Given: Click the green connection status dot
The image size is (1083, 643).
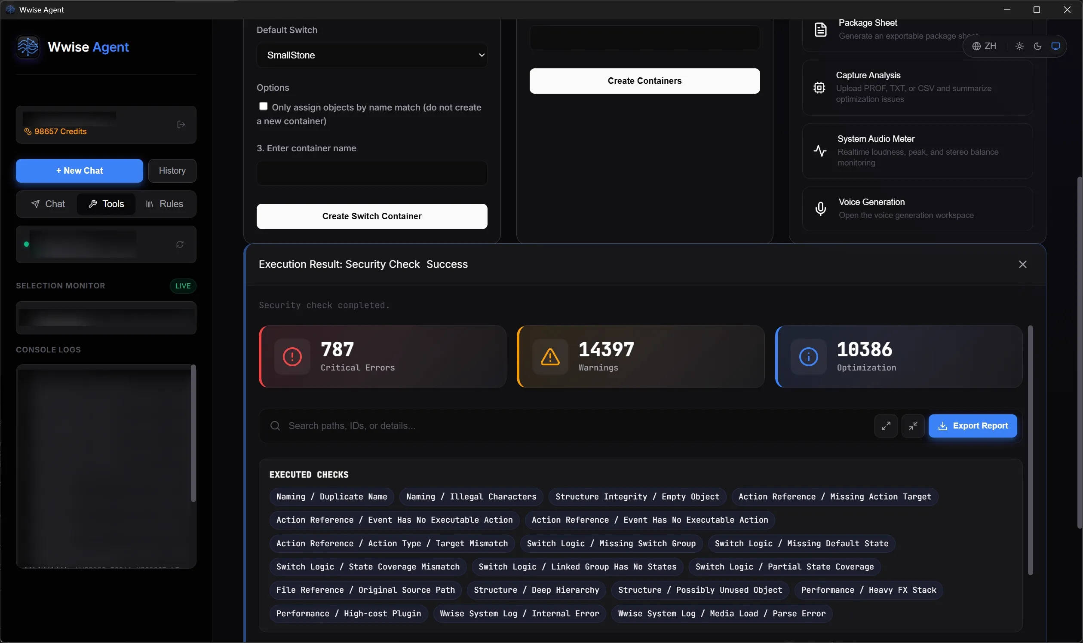Looking at the screenshot, I should tap(26, 245).
